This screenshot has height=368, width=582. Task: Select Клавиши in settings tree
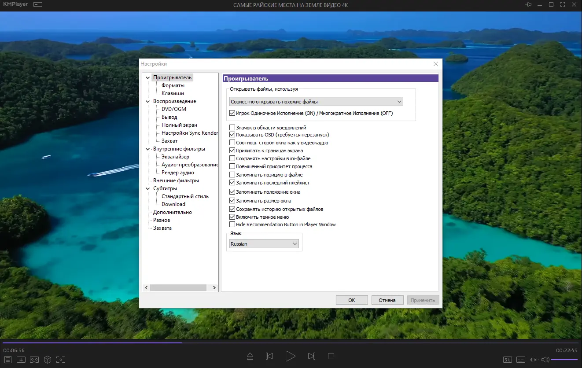pos(173,93)
